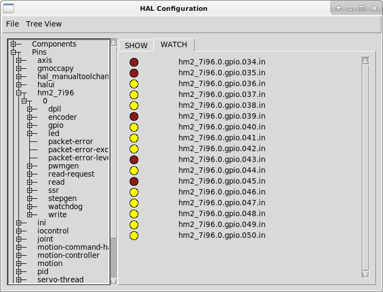Click the shade/roll-up window button
Screen dimensions: 383x292
pyautogui.click(x=339, y=8)
